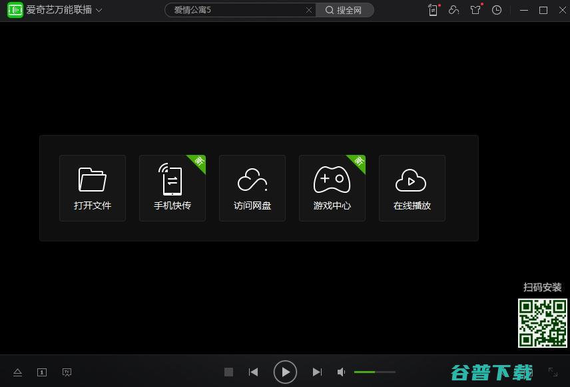This screenshot has height=387, width=570.
Task: Open the 游戏中心 gamepad tile
Action: pyautogui.click(x=332, y=188)
